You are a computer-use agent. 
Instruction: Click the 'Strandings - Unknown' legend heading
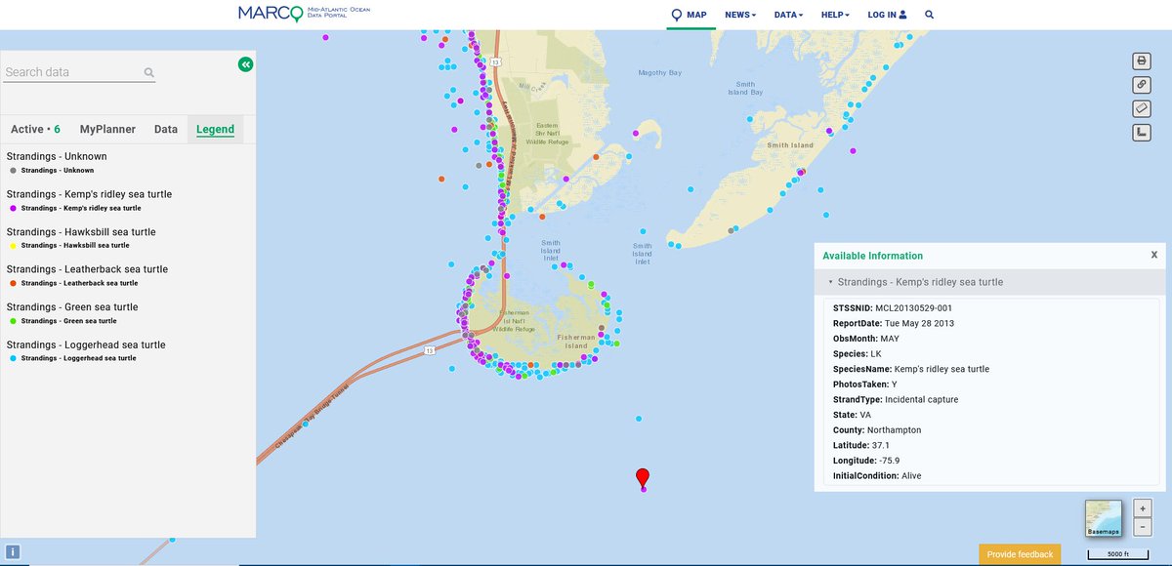click(57, 156)
